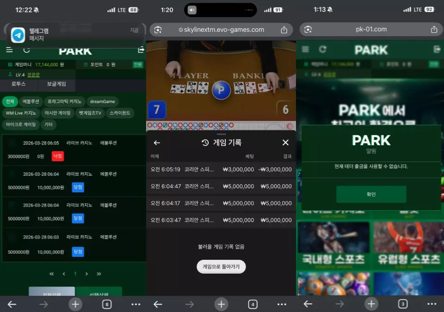Click the X icon closing the 게임 기록 panel
The height and width of the screenshot is (312, 444).
pos(285,143)
